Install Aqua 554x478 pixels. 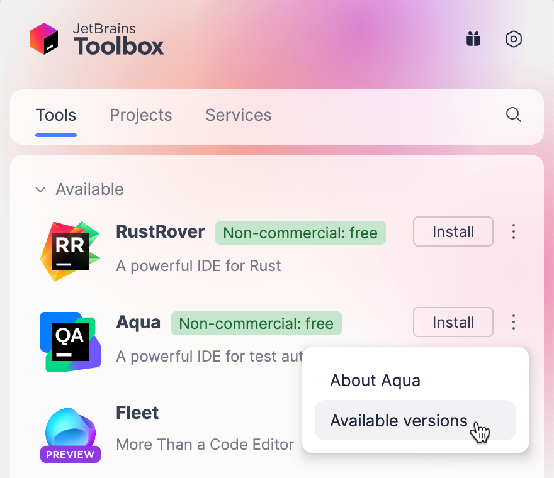[453, 322]
